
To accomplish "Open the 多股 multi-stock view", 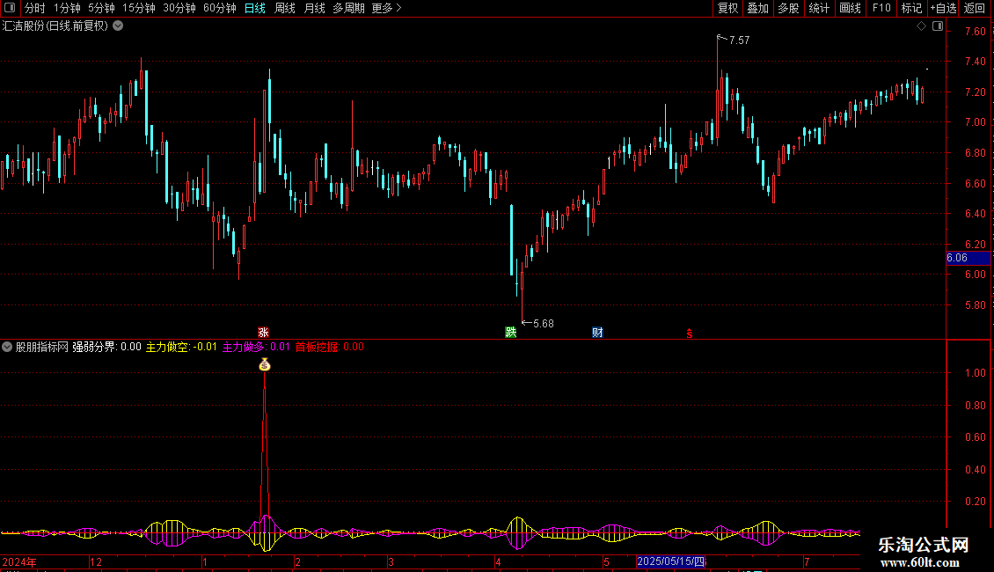I will [788, 8].
